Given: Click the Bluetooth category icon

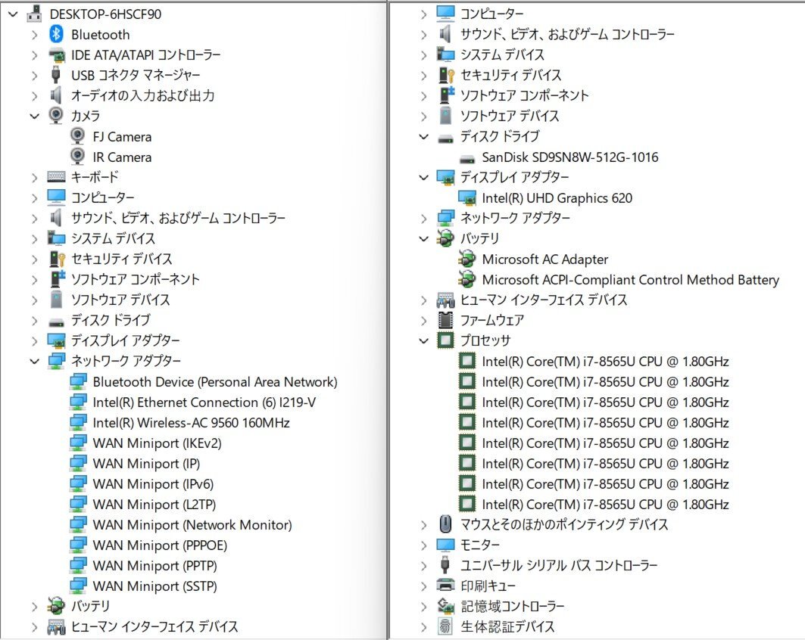Looking at the screenshot, I should click(56, 34).
